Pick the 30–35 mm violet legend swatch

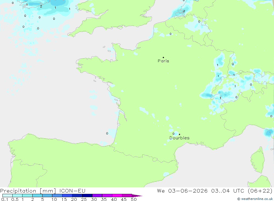click(x=97, y=196)
